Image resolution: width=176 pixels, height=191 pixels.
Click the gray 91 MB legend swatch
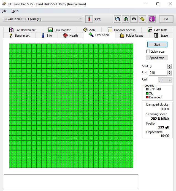(x=147, y=89)
